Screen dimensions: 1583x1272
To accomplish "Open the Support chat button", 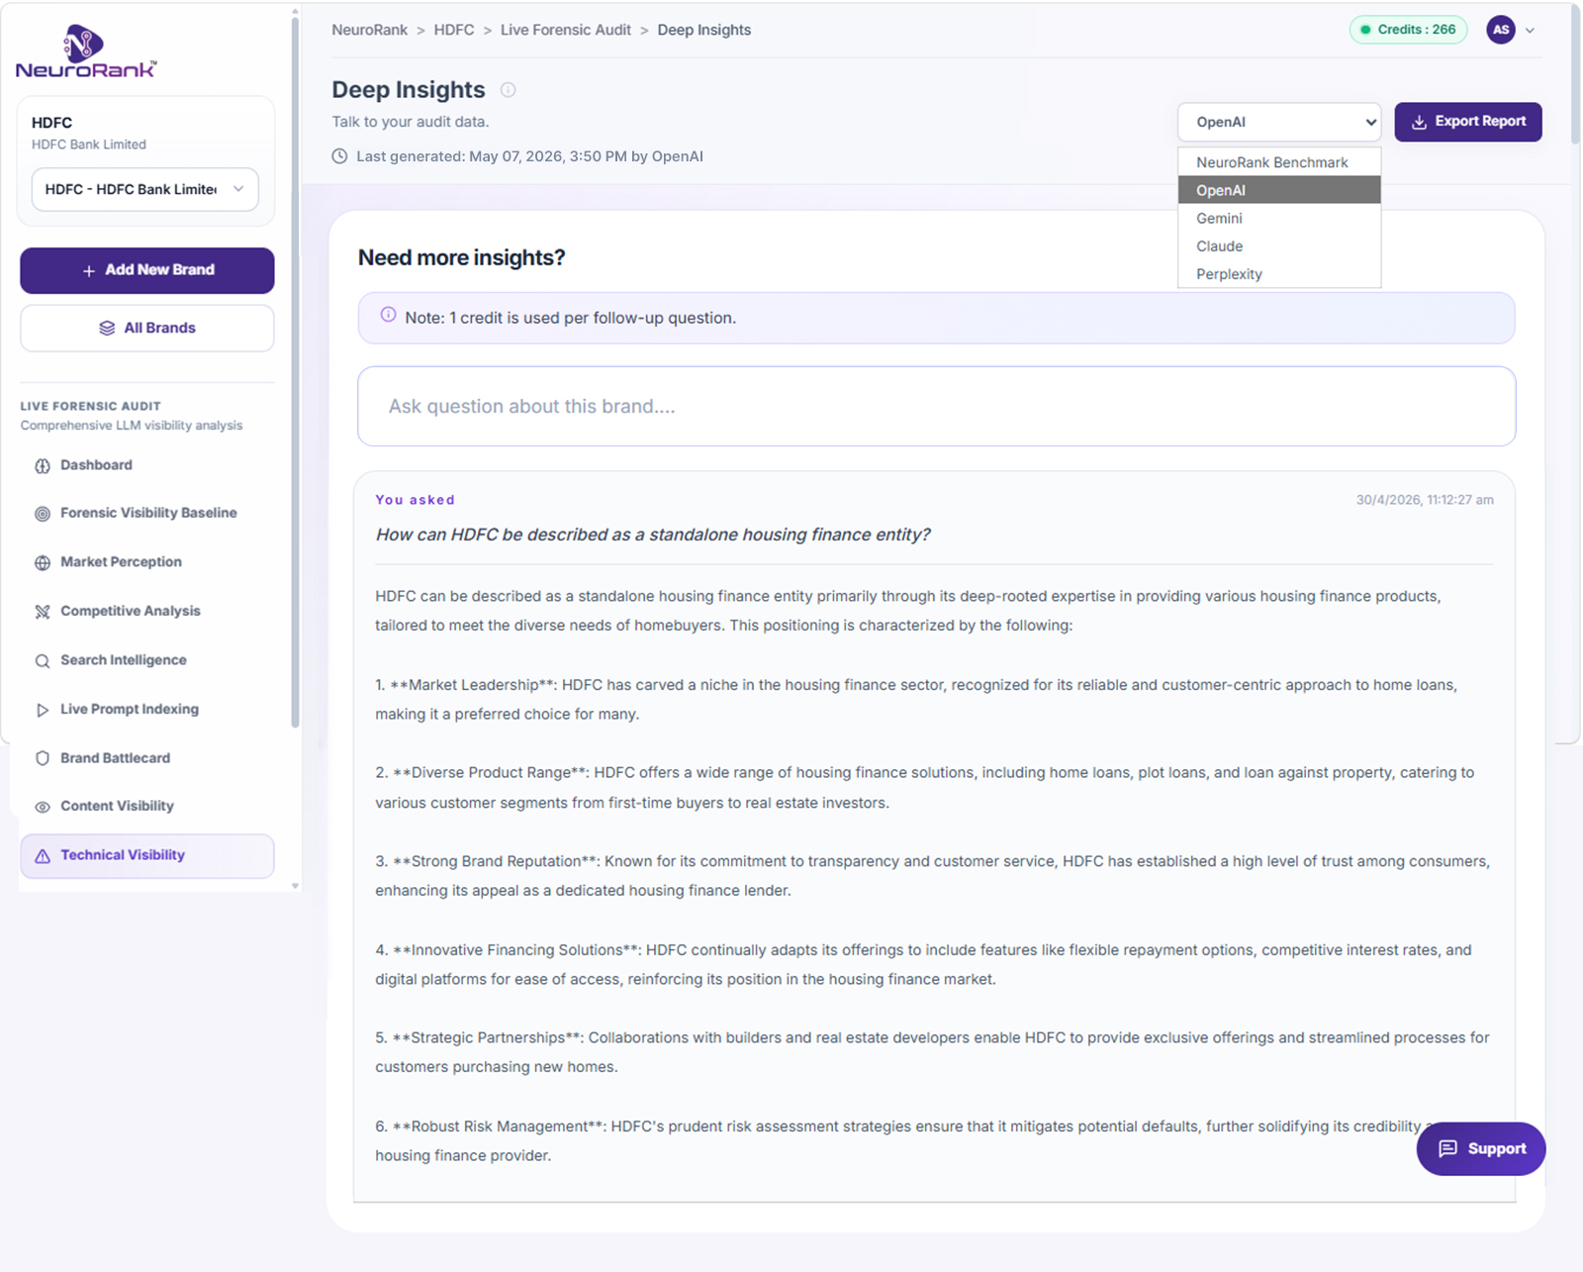I will pyautogui.click(x=1480, y=1148).
